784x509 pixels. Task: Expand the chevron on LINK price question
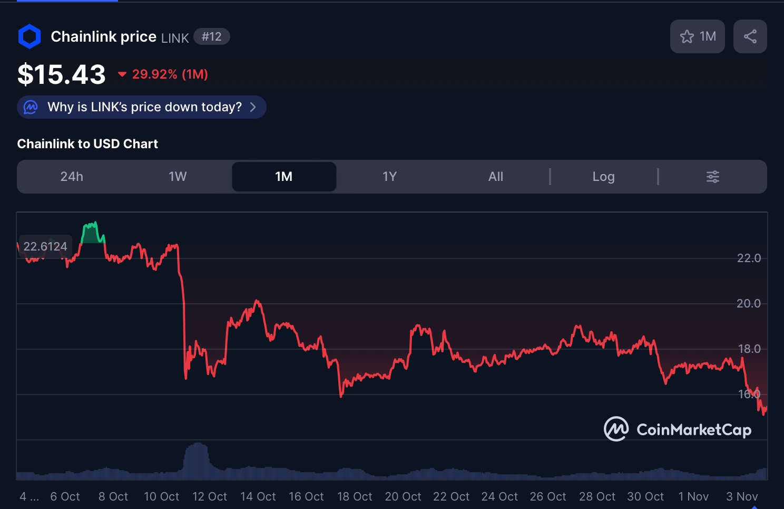(x=253, y=107)
